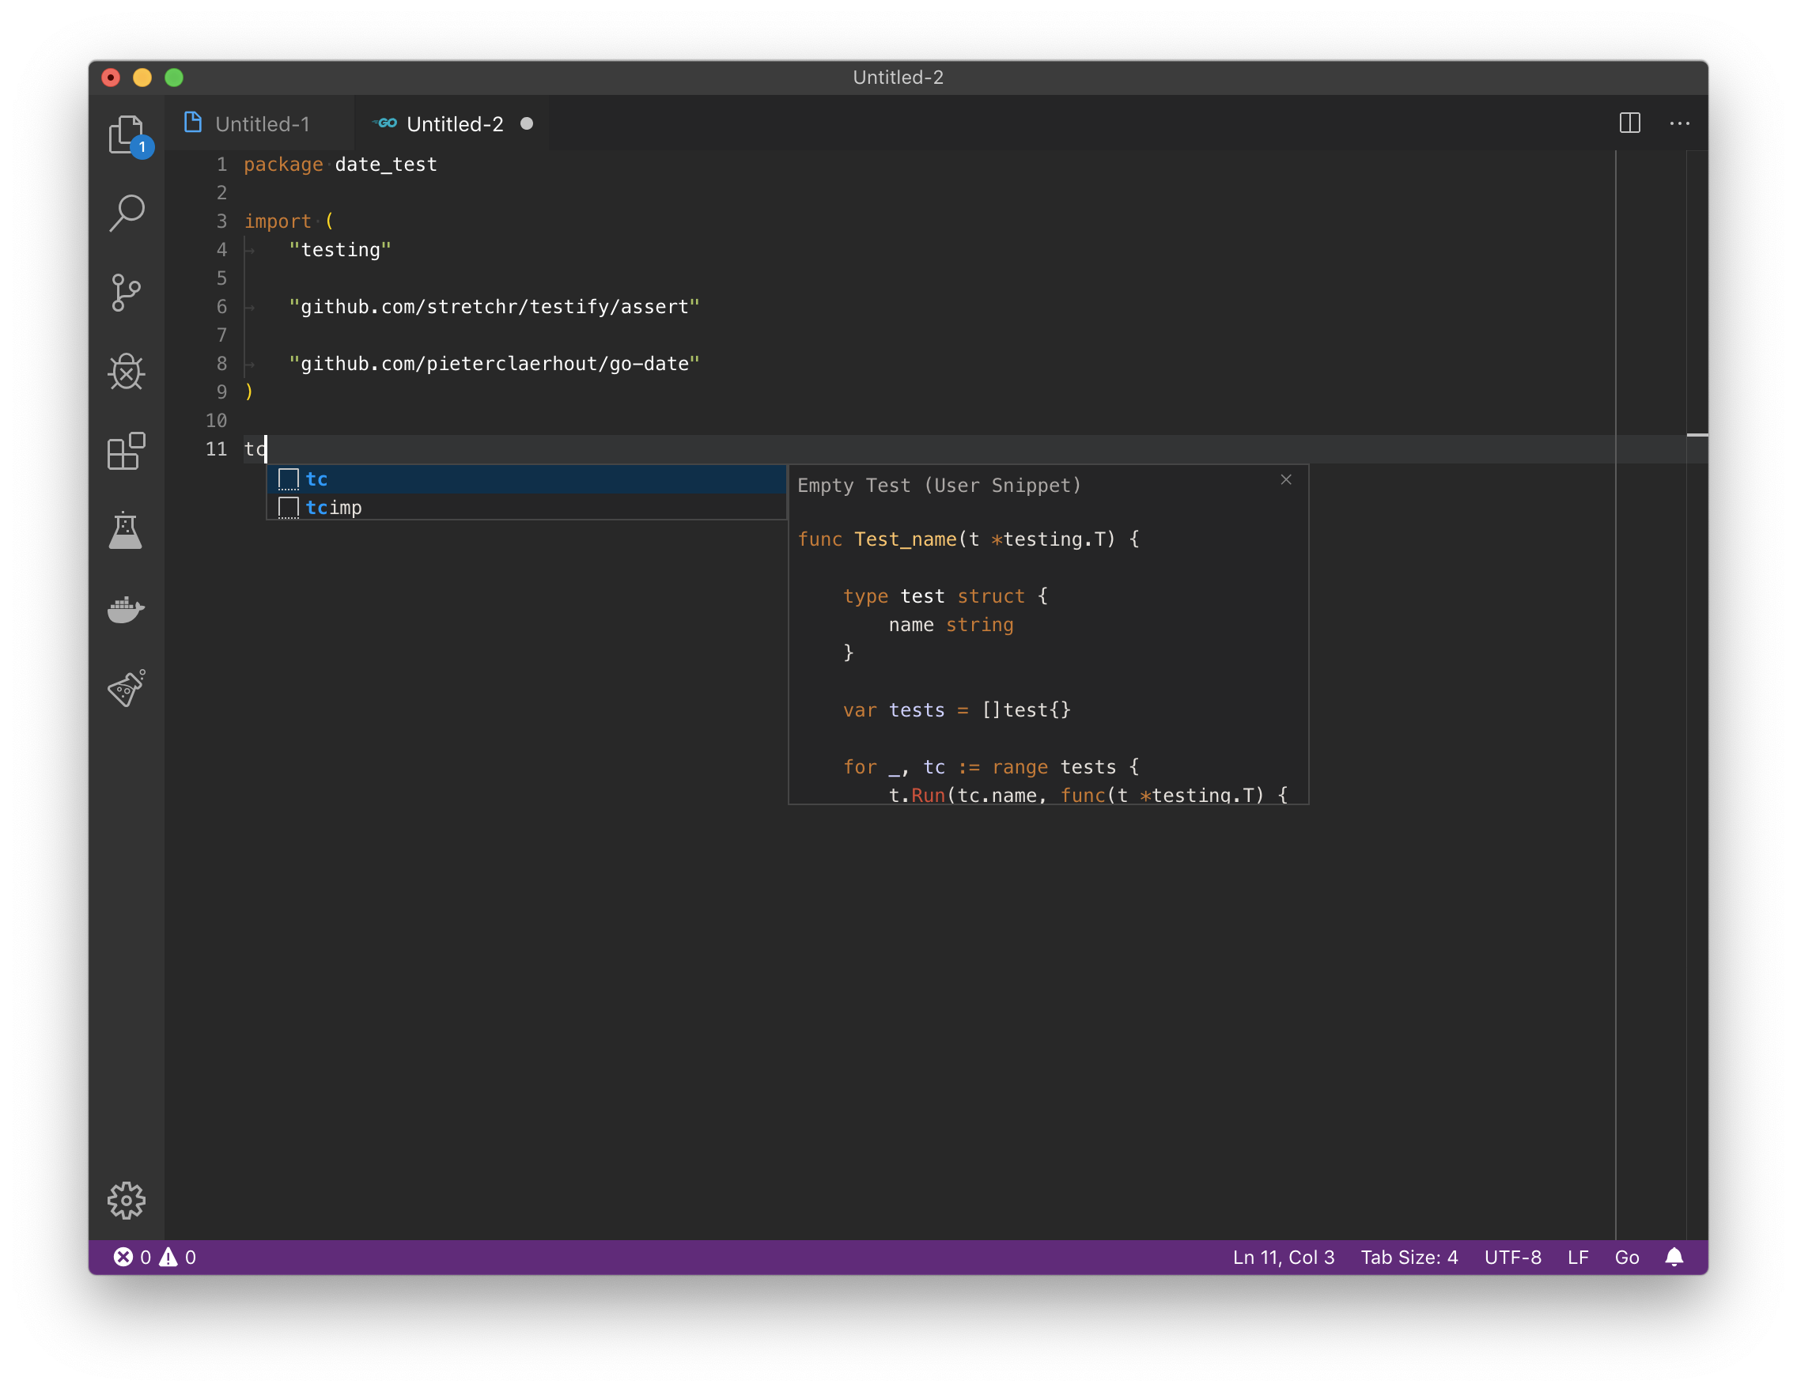Click the notifications bell icon in status bar
The height and width of the screenshot is (1392, 1797).
coord(1678,1256)
